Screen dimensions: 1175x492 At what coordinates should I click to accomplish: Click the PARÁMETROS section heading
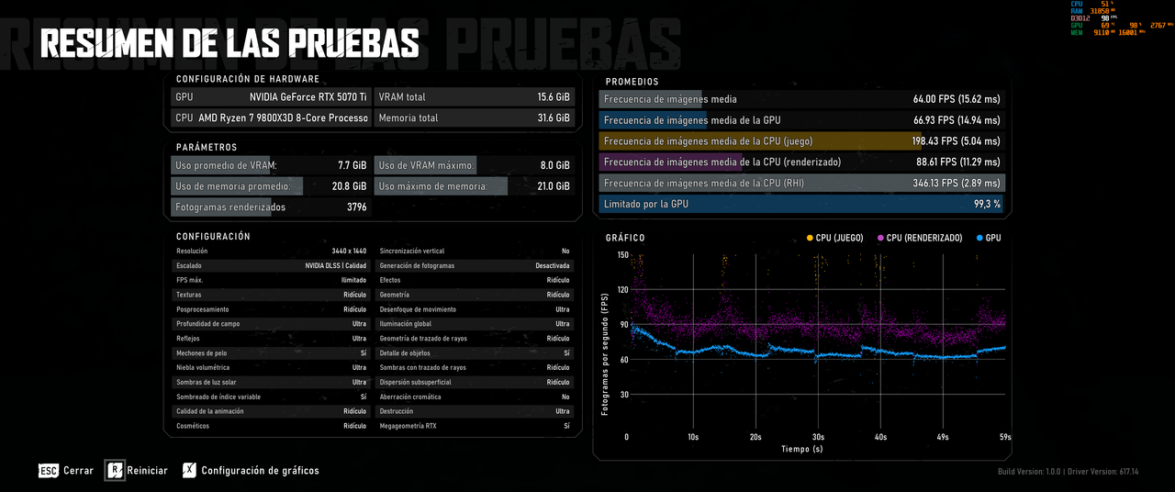click(207, 147)
